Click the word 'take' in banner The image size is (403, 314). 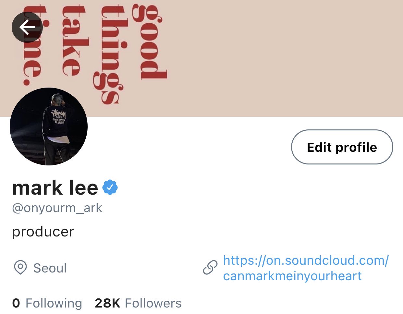[71, 41]
